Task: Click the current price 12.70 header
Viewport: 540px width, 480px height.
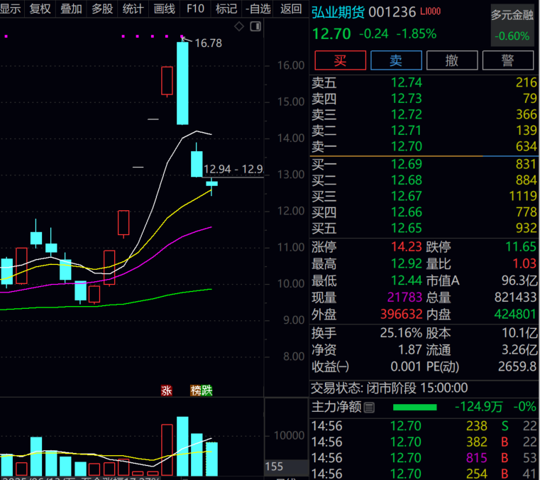Action: tap(331, 34)
